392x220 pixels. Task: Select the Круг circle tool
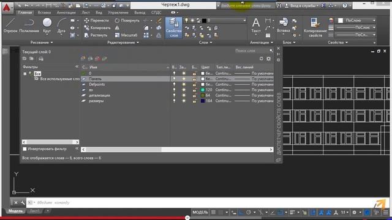click(47, 26)
